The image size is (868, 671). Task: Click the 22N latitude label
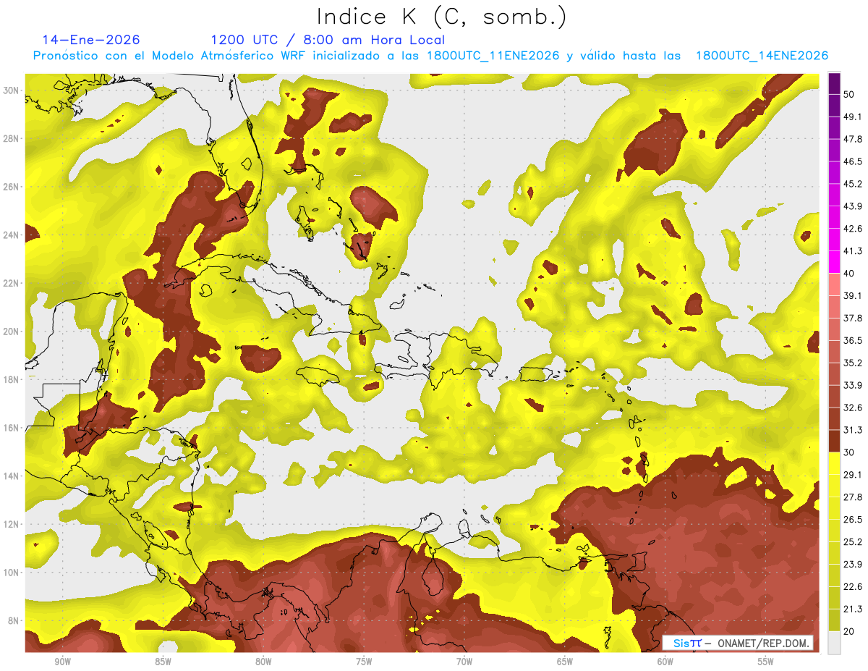pyautogui.click(x=10, y=283)
